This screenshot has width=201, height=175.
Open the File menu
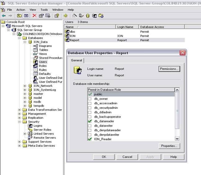[x=10, y=10]
